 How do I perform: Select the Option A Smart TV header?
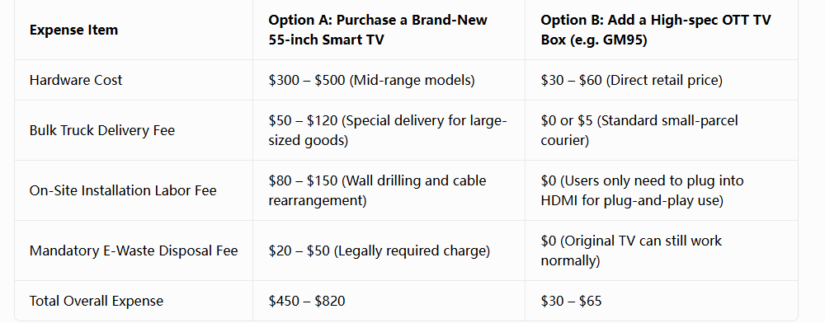tap(378, 30)
